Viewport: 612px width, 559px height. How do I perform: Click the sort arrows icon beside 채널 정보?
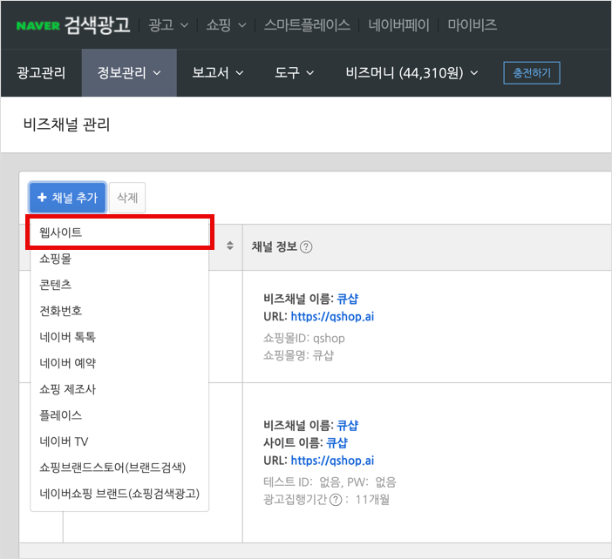[x=230, y=246]
